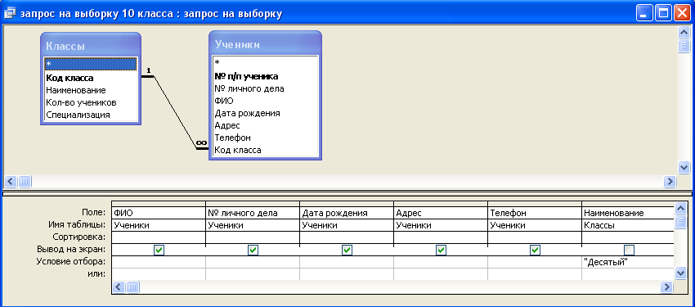This screenshot has height=307, width=695.
Task: Select № личного дела field in Ученики list
Action: [x=265, y=88]
